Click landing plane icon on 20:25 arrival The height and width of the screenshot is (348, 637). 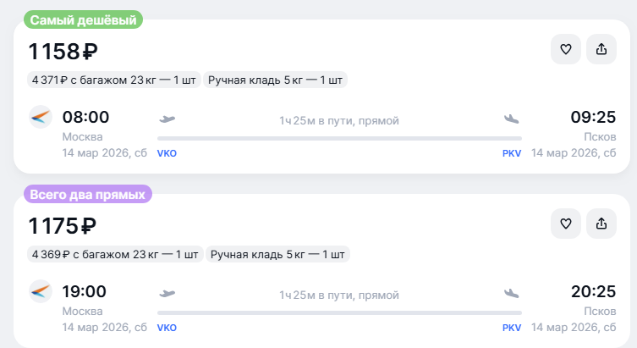[511, 293]
